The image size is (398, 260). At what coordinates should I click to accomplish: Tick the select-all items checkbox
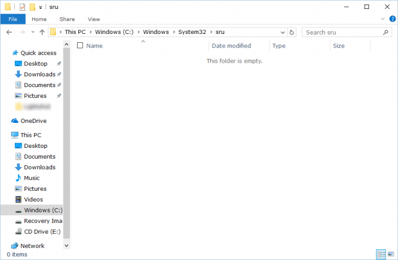point(80,46)
